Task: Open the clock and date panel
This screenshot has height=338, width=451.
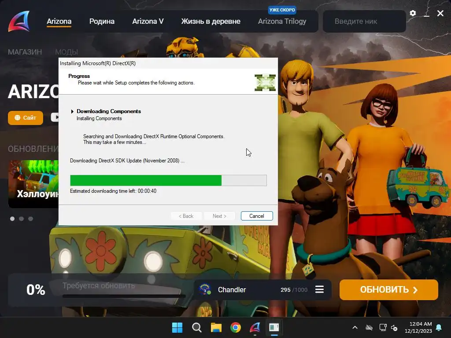Action: click(418, 327)
